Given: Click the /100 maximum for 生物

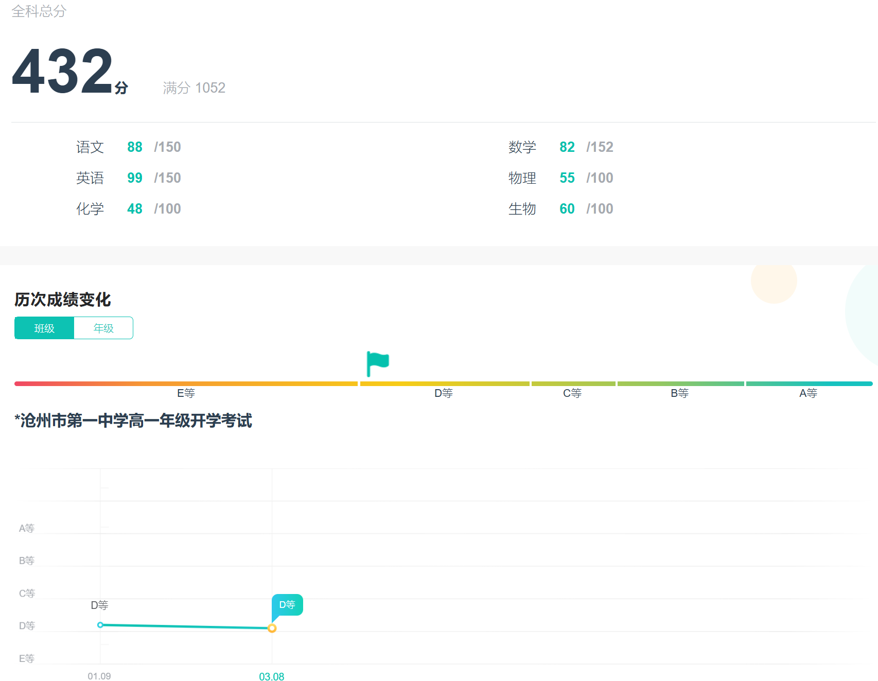Looking at the screenshot, I should 600,209.
